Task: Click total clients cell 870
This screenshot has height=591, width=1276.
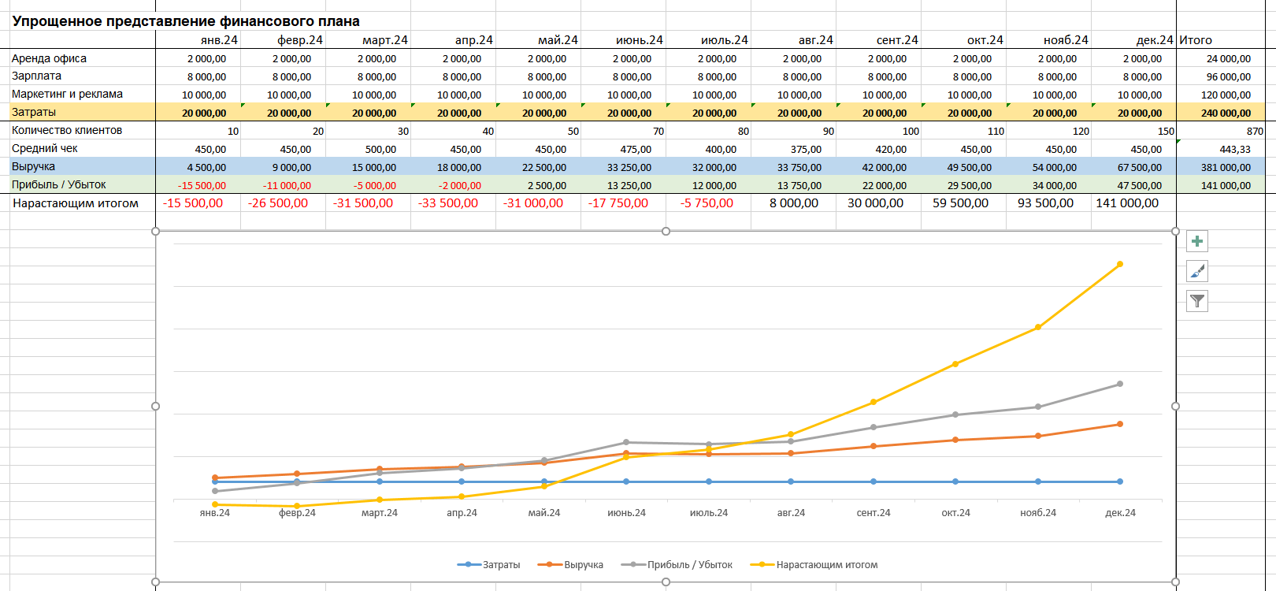Action: coord(1221,131)
